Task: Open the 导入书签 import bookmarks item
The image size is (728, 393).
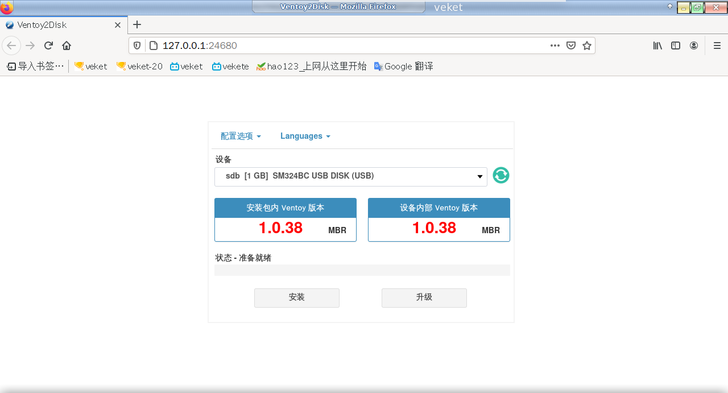Action: [35, 66]
